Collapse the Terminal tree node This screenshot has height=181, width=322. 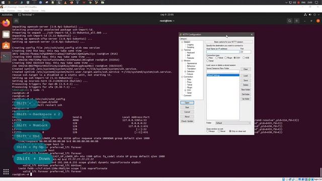(182, 50)
